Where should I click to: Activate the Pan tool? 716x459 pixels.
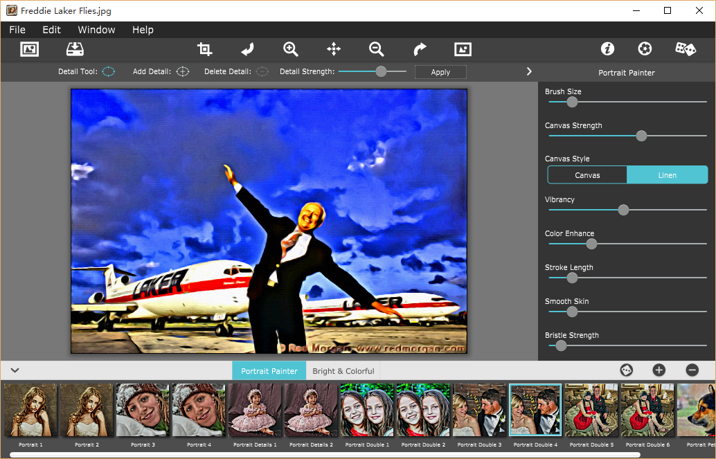334,48
